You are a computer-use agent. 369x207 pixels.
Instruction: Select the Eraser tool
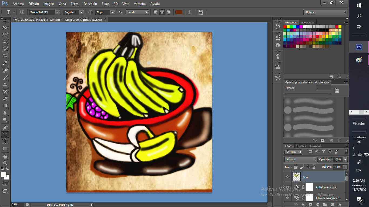5,99
